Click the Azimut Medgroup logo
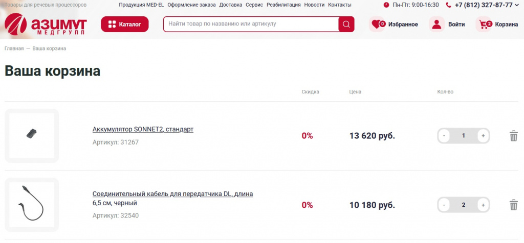524x243 pixels. (46, 25)
